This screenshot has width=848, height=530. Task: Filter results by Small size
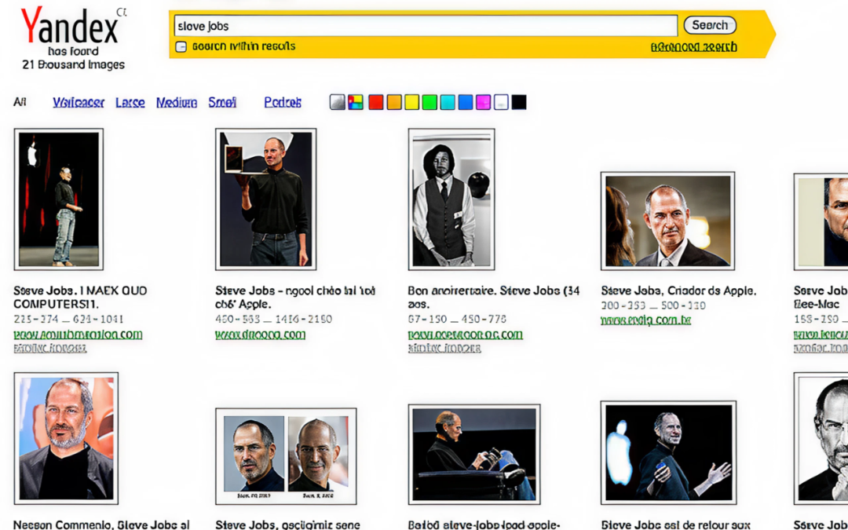click(x=222, y=102)
